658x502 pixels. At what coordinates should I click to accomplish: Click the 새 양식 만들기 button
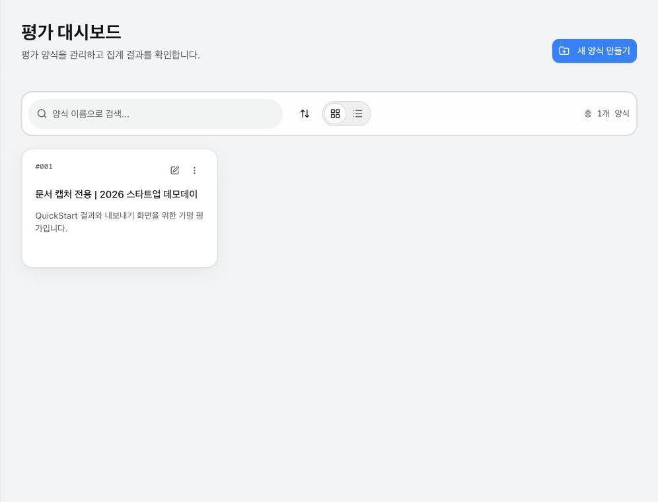coord(594,51)
